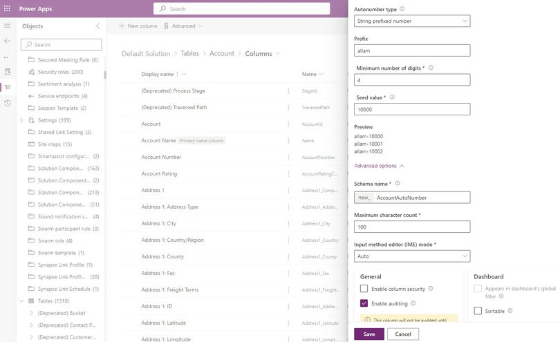Open the History icon in left rail
The height and width of the screenshot is (342, 560).
pyautogui.click(x=8, y=103)
